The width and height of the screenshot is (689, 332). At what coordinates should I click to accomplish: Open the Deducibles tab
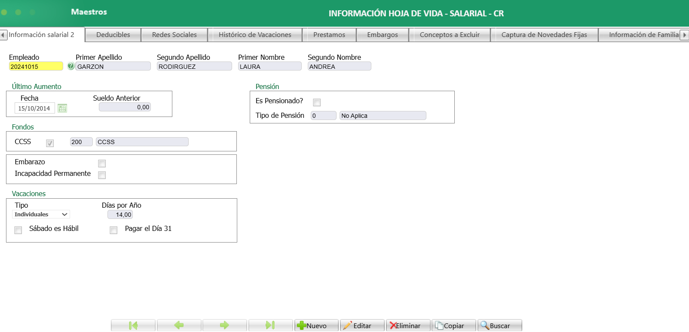point(113,35)
